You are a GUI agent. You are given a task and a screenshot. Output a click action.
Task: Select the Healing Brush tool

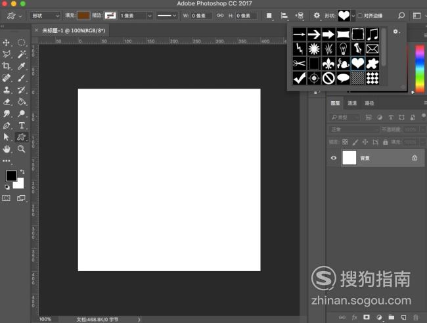(x=7, y=78)
